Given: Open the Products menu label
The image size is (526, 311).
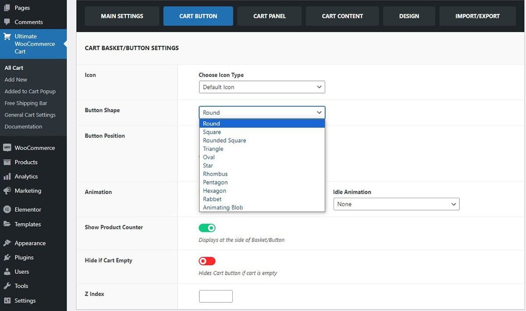Looking at the screenshot, I should [26, 162].
